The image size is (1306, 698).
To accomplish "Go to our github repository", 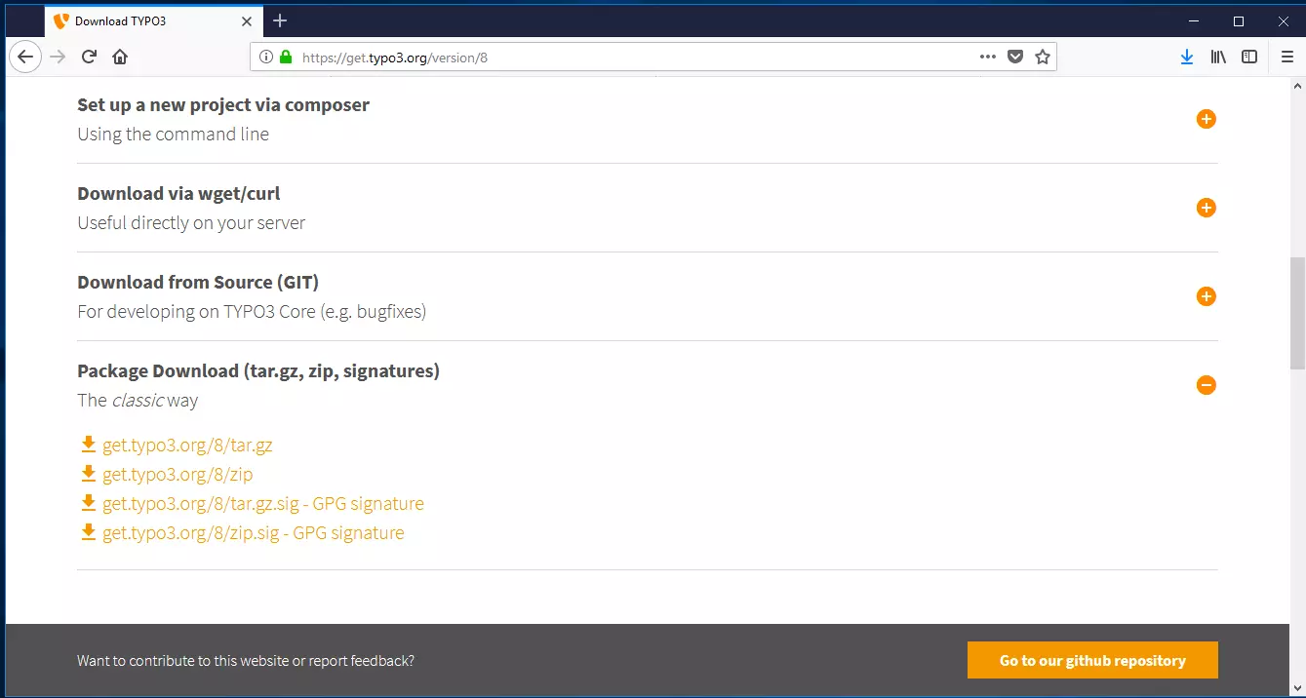I will coord(1092,660).
